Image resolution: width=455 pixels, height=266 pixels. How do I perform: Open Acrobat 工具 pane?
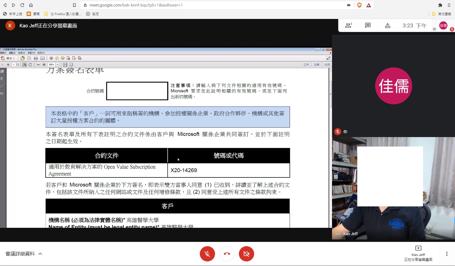click(x=306, y=64)
